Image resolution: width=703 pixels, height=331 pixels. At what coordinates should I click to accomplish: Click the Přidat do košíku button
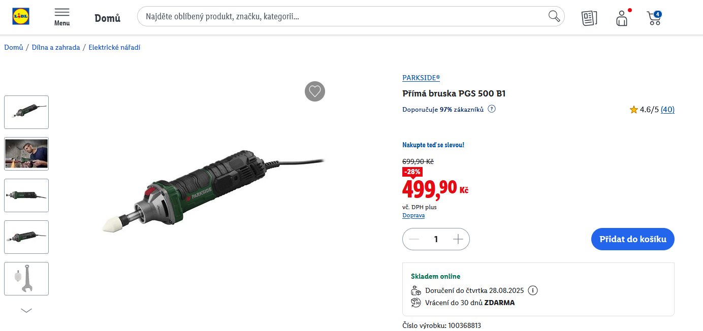[x=632, y=239]
